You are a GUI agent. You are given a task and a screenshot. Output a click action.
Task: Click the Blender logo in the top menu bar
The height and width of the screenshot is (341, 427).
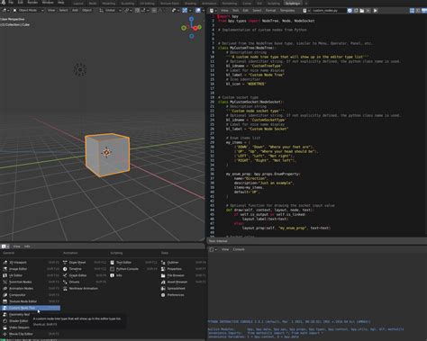point(4,2)
